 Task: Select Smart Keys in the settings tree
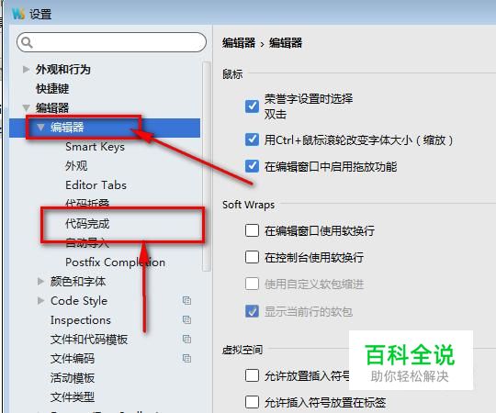pos(95,147)
